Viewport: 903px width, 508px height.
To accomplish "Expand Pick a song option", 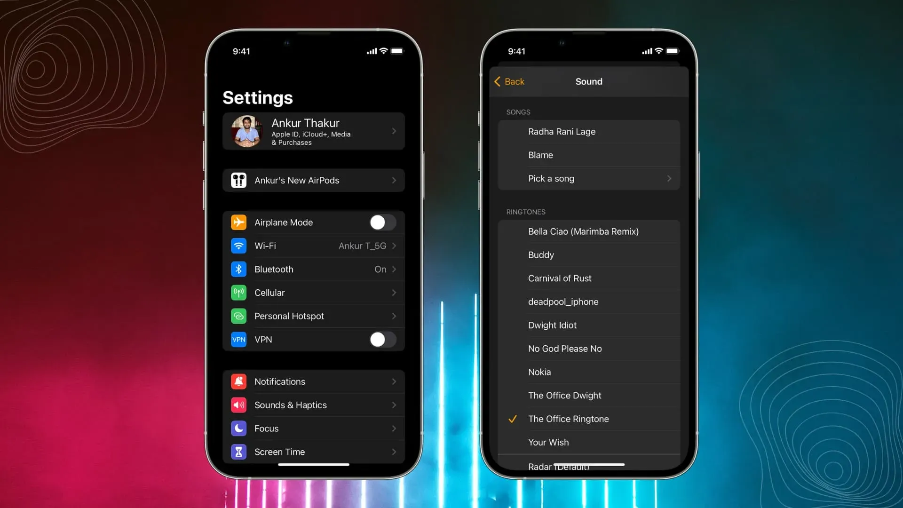I will click(x=669, y=178).
